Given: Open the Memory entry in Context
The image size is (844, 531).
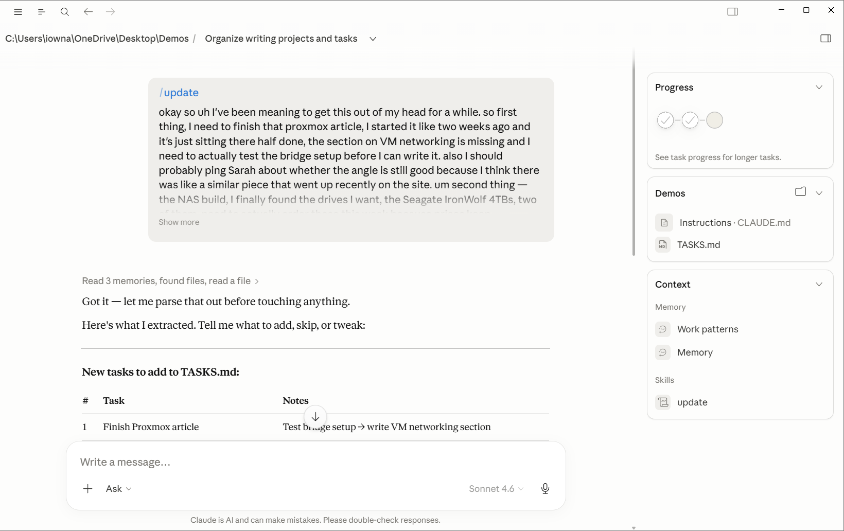Looking at the screenshot, I should [x=695, y=352].
